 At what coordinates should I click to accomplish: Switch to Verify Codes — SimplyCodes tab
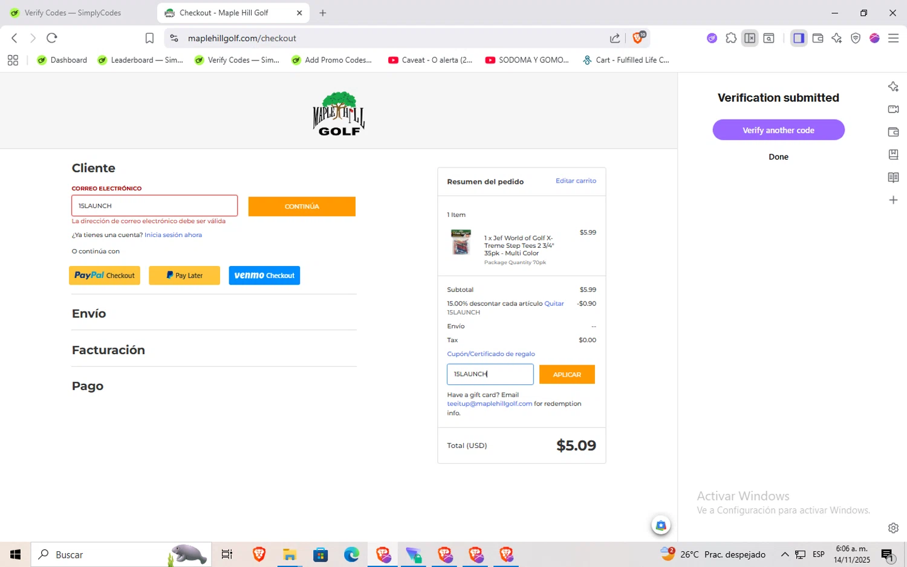73,13
